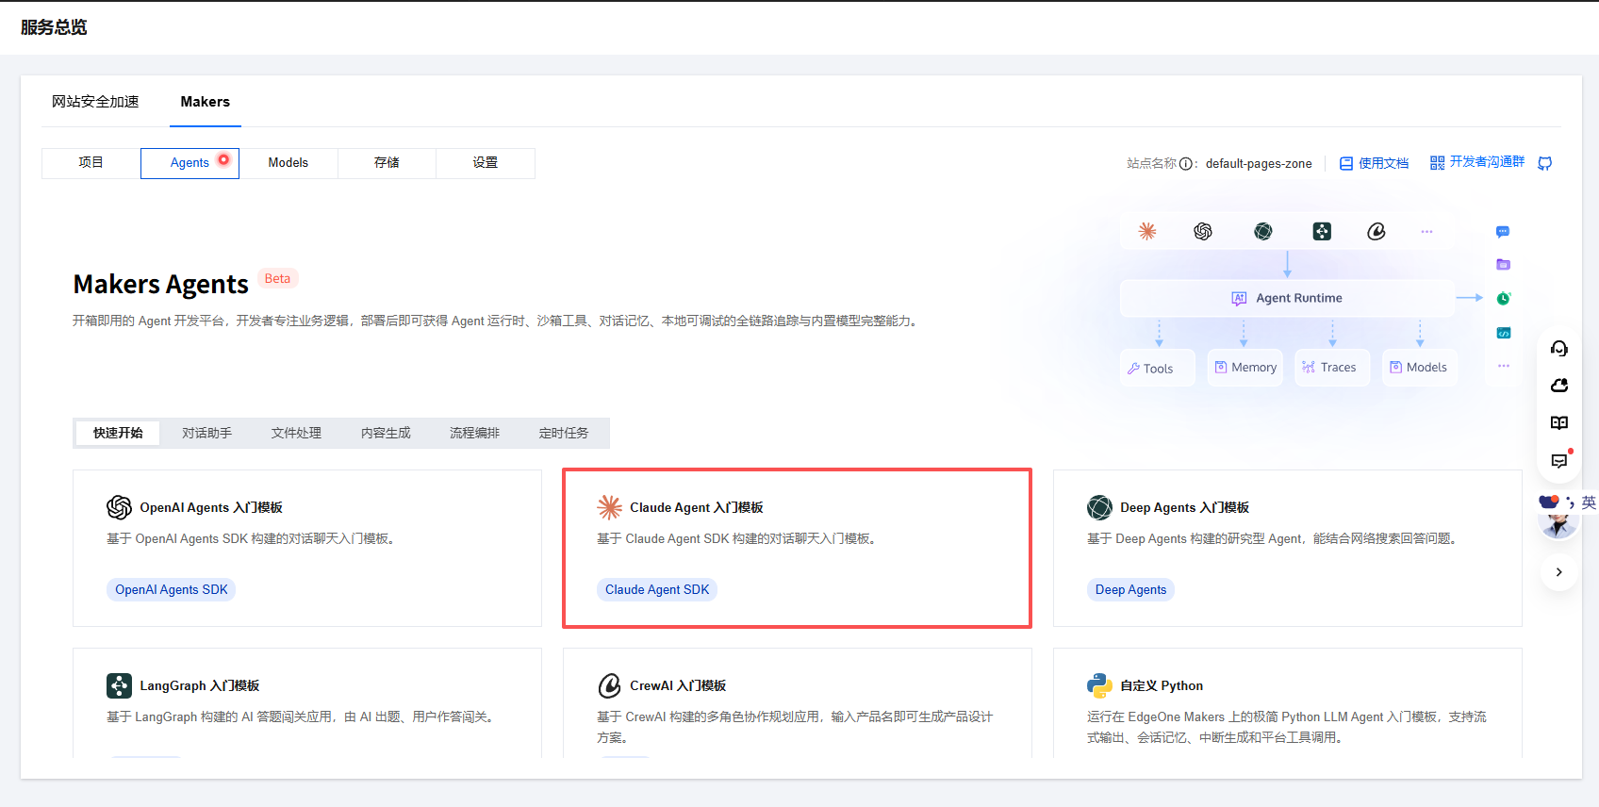This screenshot has width=1599, height=807.
Task: Click the info icon beside 站点名称
Action: tap(1186, 164)
